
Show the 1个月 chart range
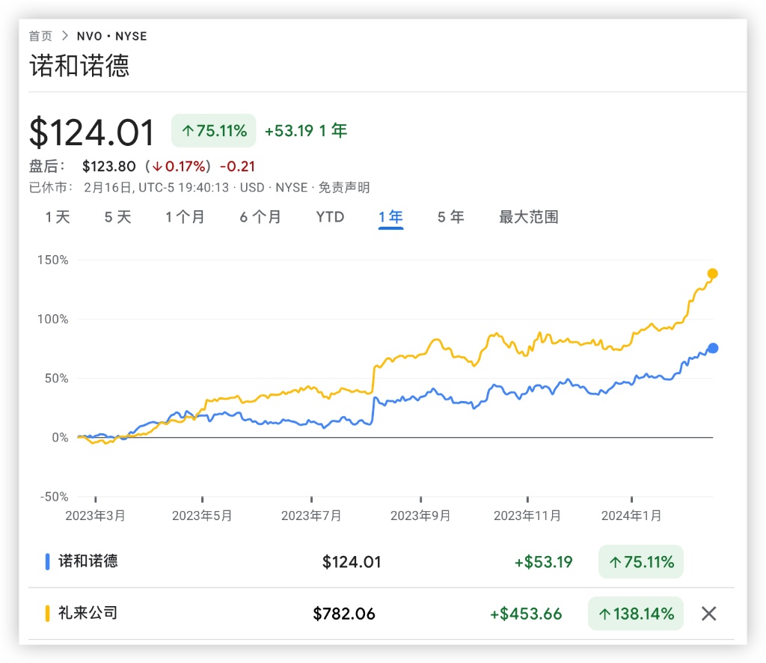coord(185,217)
